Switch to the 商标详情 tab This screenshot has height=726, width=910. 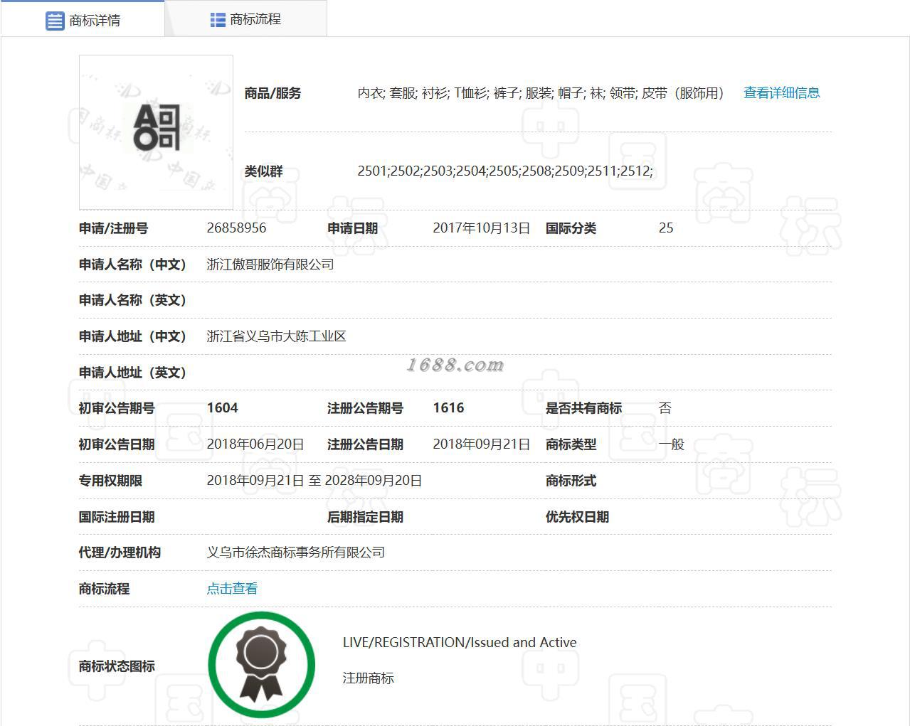[83, 20]
